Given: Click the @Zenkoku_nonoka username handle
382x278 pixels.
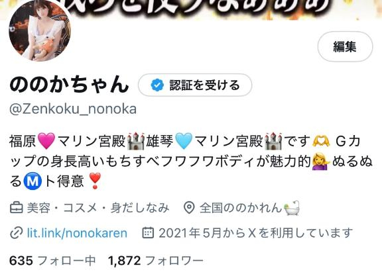Looking at the screenshot, I should [x=73, y=109].
